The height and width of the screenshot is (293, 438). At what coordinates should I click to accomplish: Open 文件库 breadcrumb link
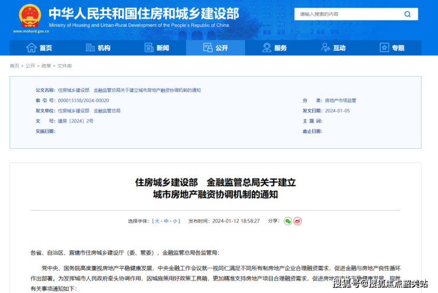tap(65, 66)
